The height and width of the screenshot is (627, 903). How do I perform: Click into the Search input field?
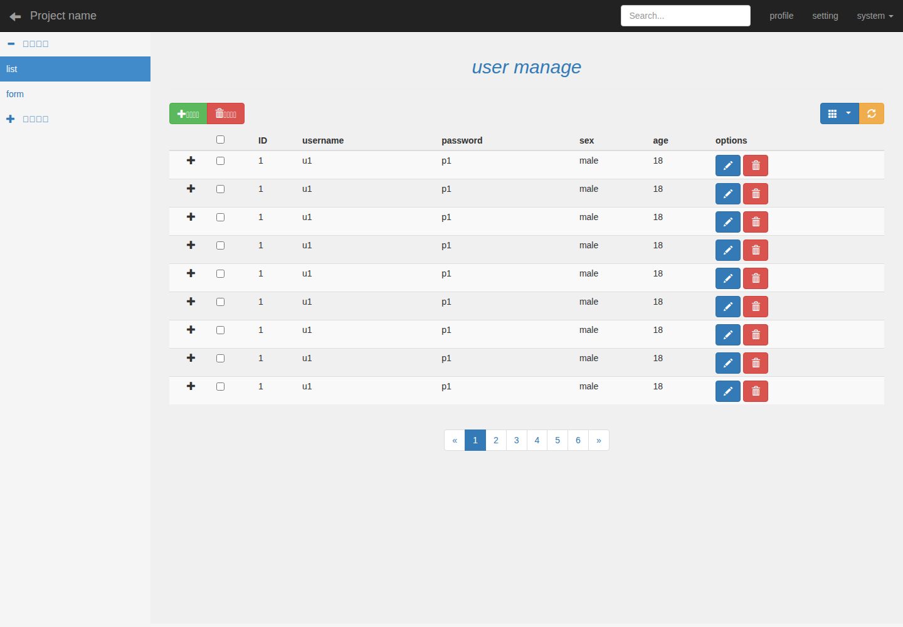[x=685, y=16]
